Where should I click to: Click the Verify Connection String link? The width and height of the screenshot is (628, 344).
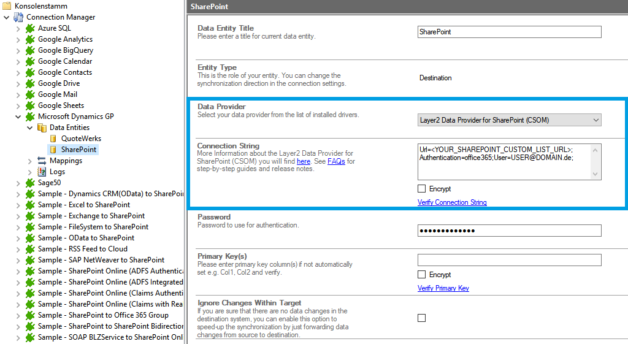click(x=452, y=202)
